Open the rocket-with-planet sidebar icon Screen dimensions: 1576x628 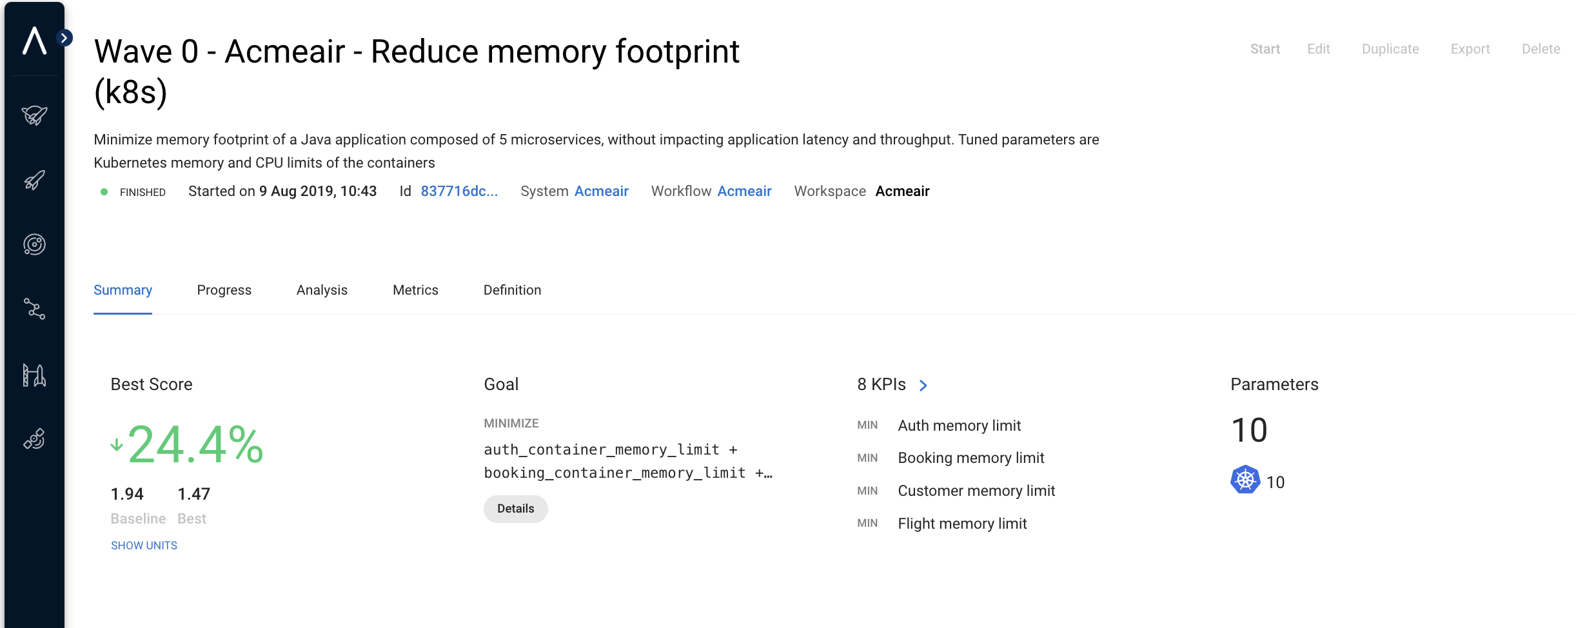click(x=34, y=115)
